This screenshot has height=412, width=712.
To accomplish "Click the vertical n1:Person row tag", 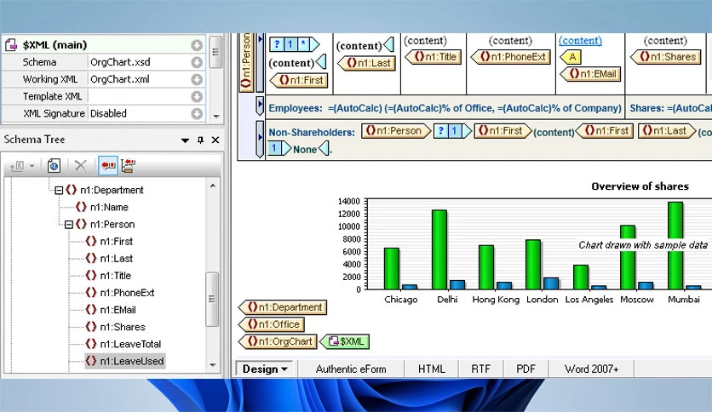I will [245, 63].
